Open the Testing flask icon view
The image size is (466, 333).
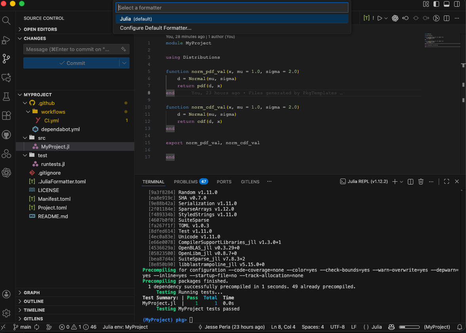pos(6,96)
